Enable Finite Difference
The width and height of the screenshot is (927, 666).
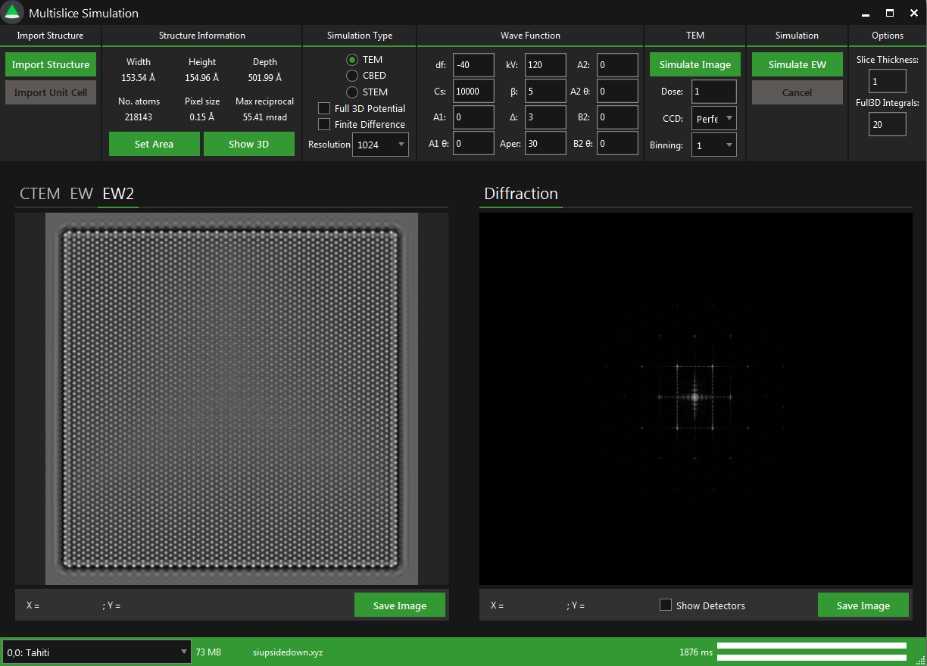(323, 123)
